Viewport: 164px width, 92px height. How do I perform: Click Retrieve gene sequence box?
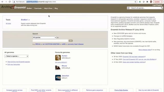click(x=95, y=90)
